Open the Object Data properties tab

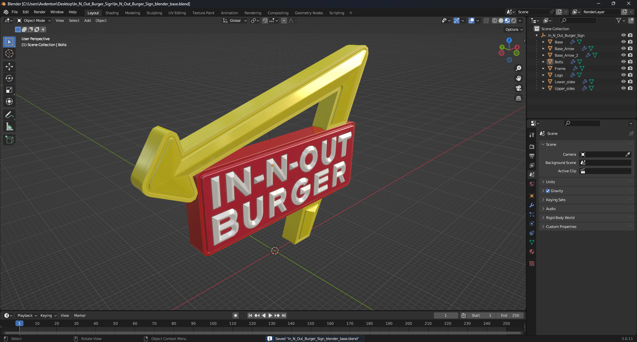(532, 242)
